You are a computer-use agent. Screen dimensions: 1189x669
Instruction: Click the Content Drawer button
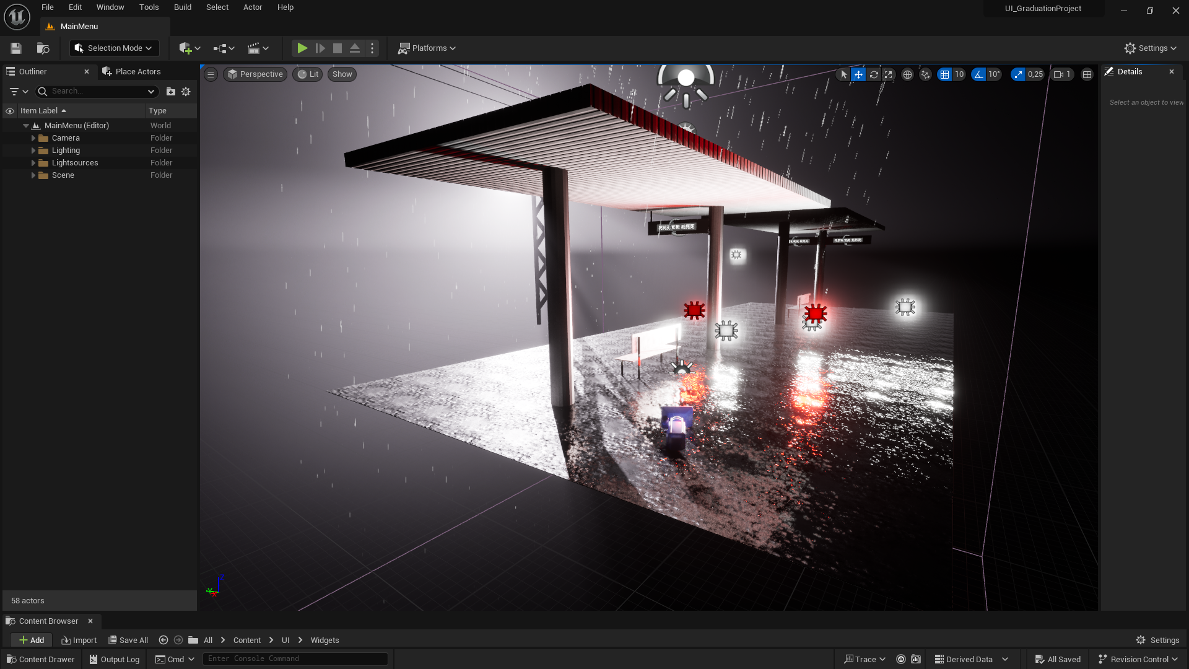[41, 659]
